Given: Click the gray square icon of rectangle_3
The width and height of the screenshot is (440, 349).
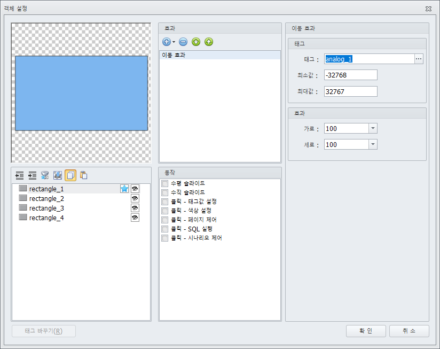Looking at the screenshot, I should (23, 207).
